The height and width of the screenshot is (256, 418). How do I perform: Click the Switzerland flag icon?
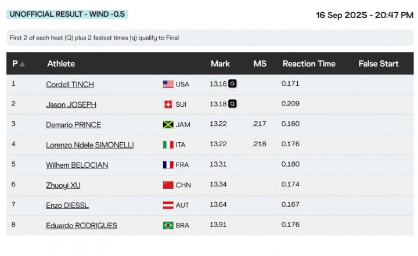coord(168,104)
